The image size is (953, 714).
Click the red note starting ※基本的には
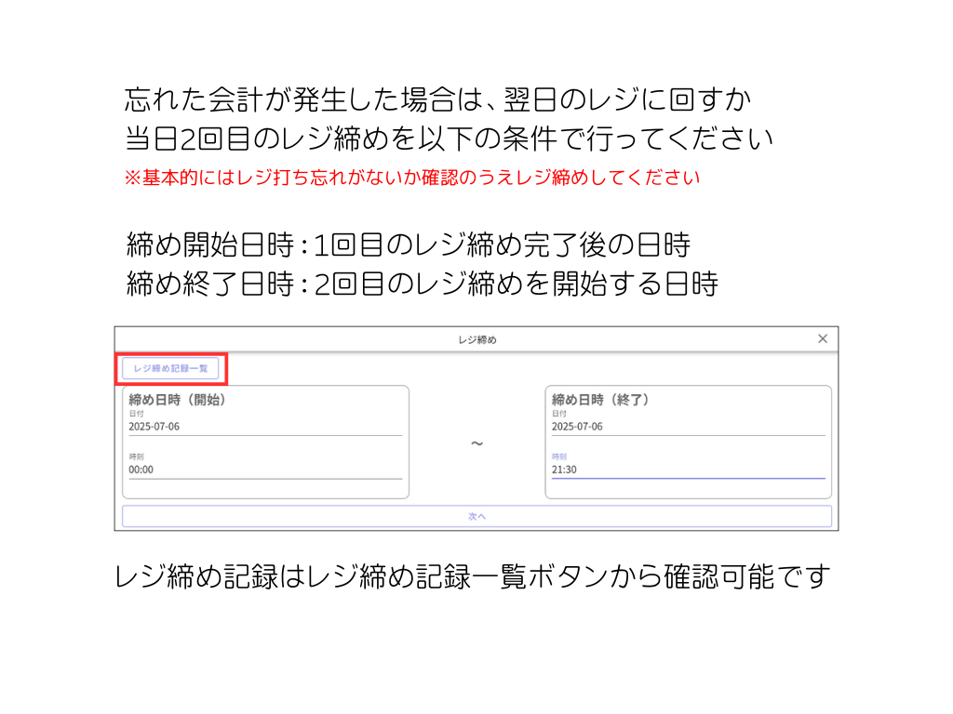click(412, 178)
